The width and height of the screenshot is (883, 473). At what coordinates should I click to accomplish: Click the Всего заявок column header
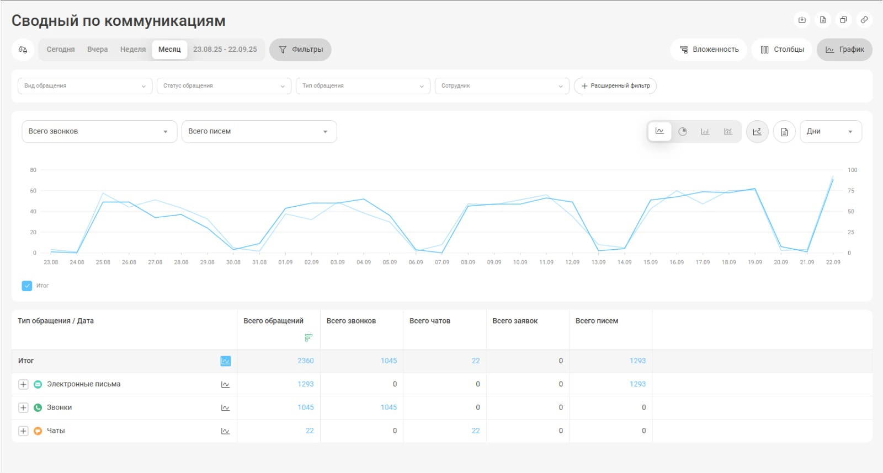[515, 321]
